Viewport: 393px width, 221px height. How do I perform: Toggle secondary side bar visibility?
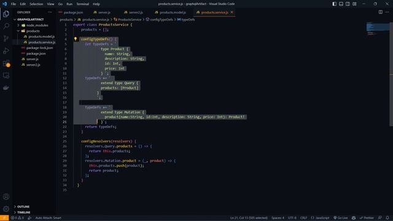click(348, 4)
